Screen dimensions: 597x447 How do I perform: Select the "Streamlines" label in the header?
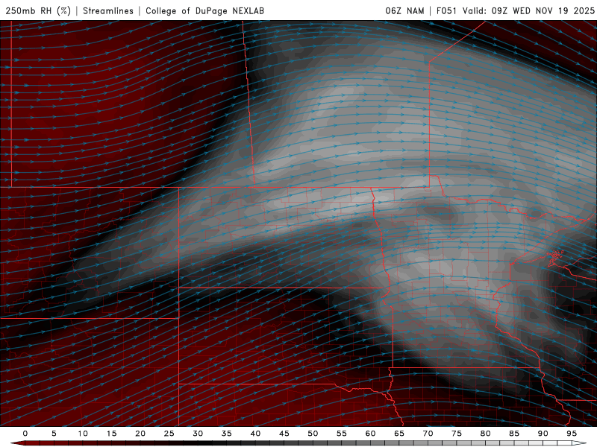(x=108, y=10)
